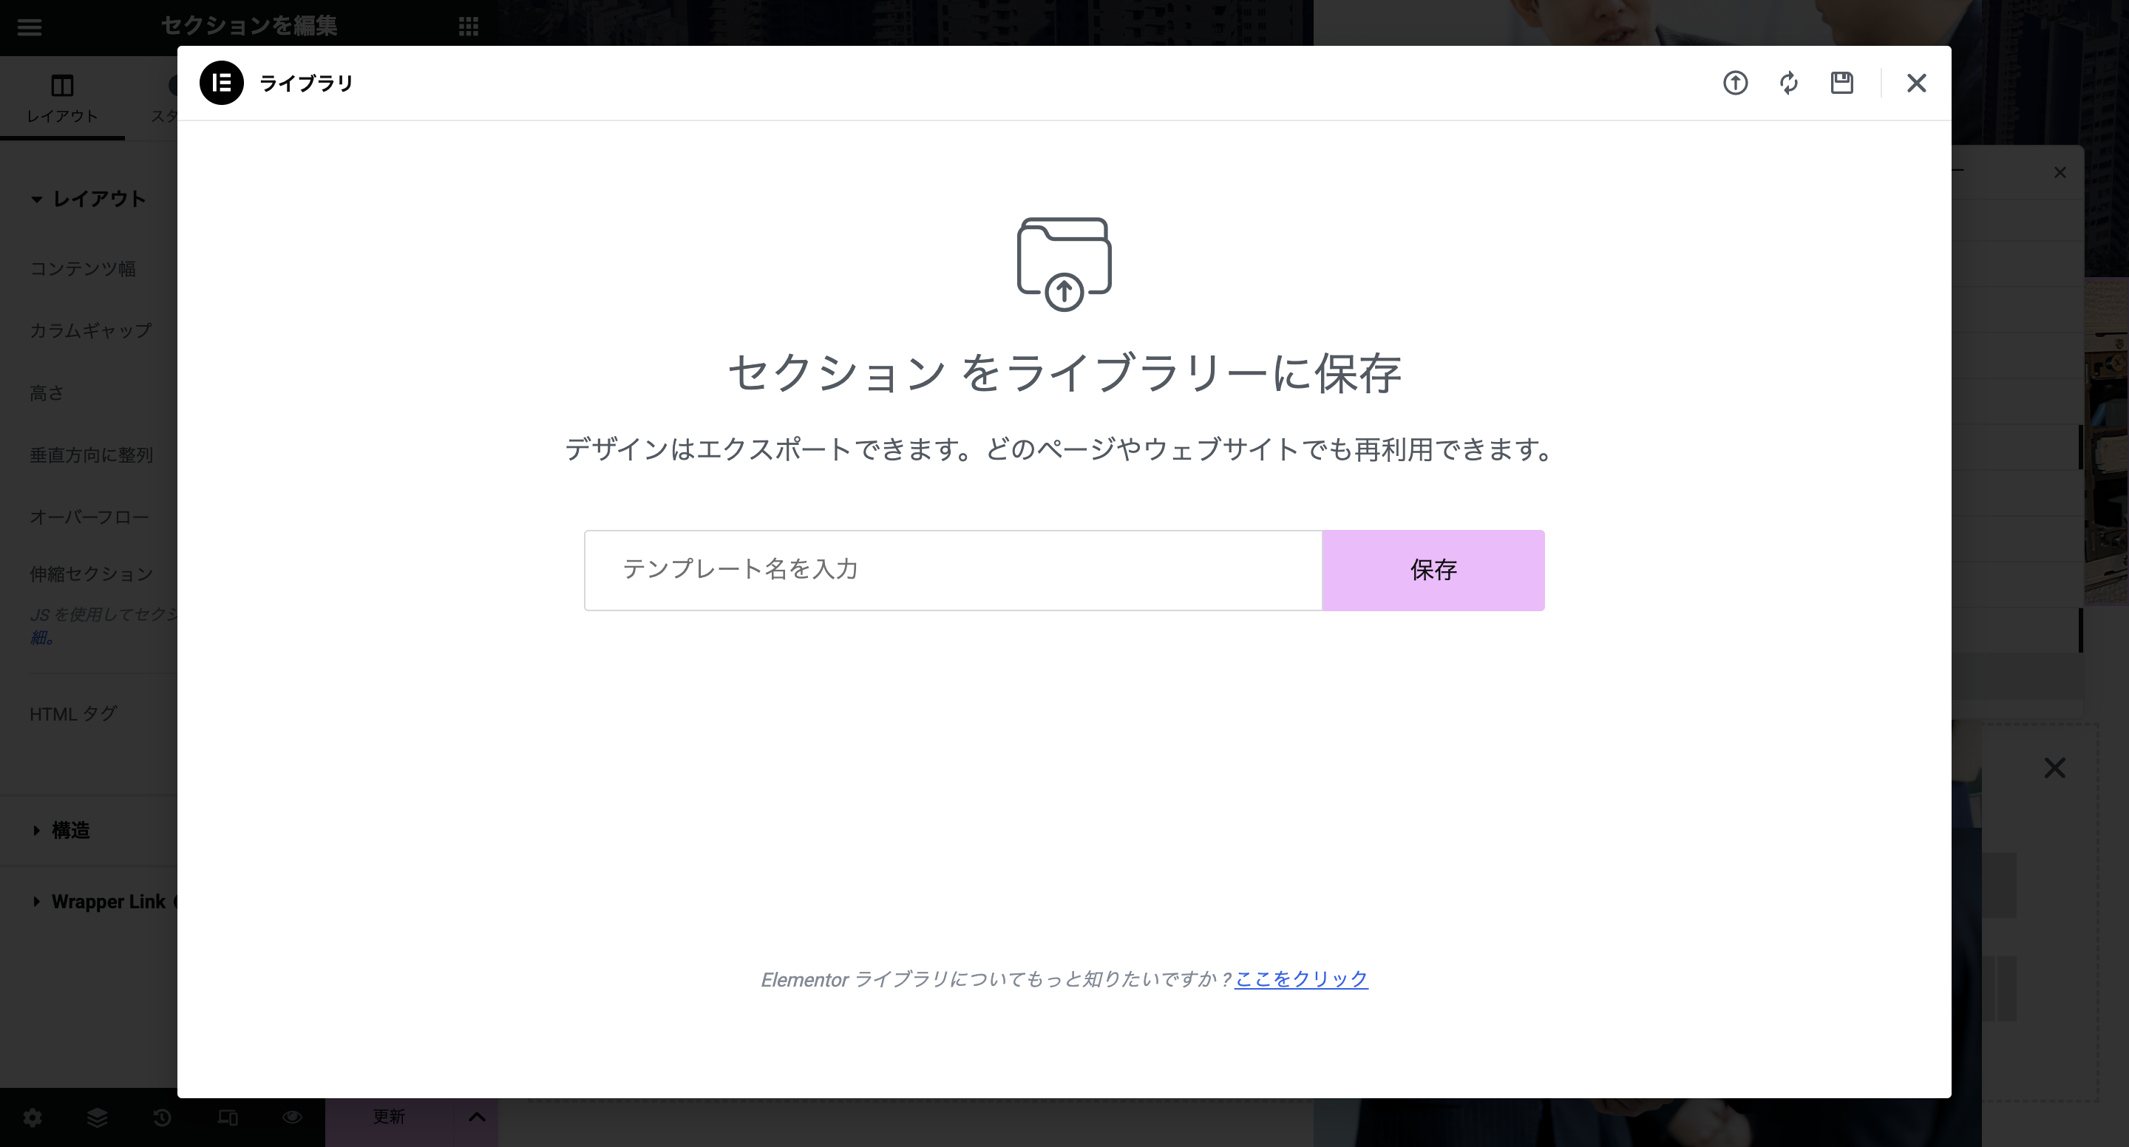Click the import template upload icon
Image resolution: width=2129 pixels, height=1147 pixels.
pyautogui.click(x=1735, y=83)
